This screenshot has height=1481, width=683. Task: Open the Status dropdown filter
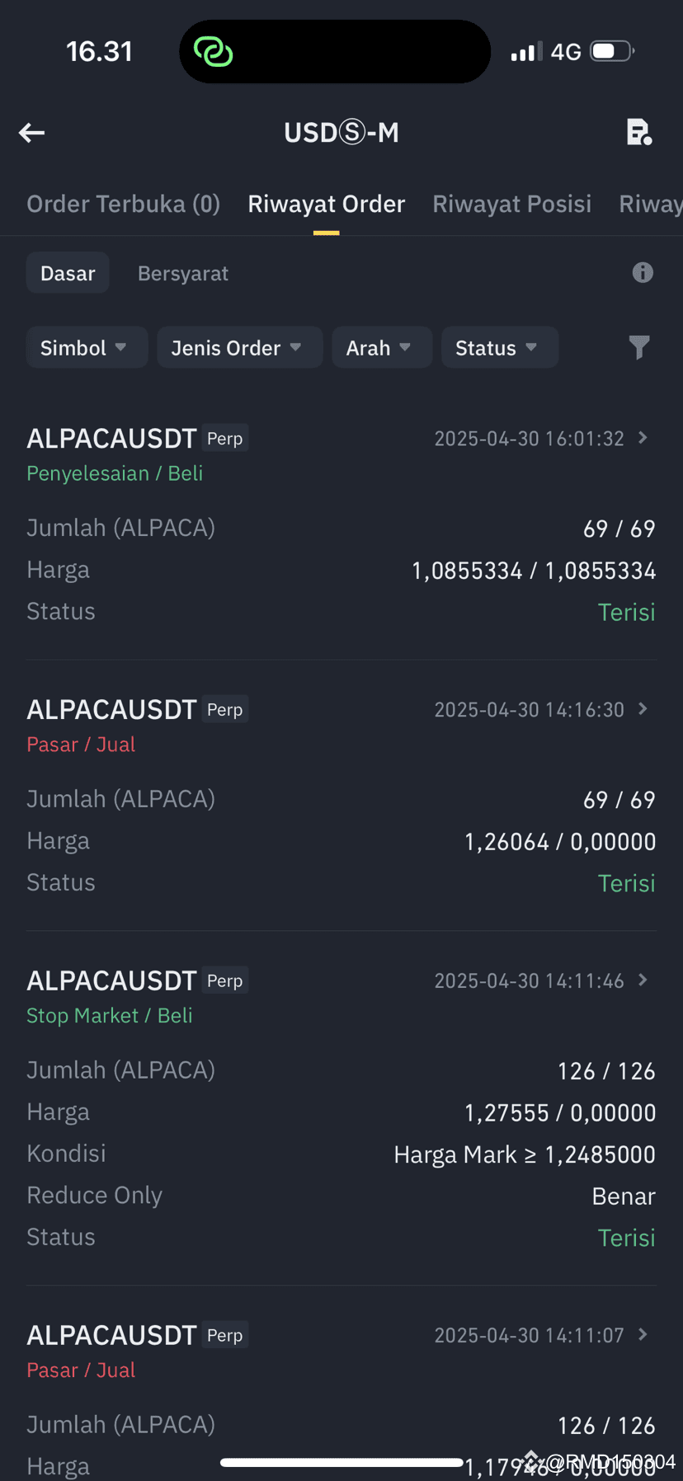tap(500, 348)
